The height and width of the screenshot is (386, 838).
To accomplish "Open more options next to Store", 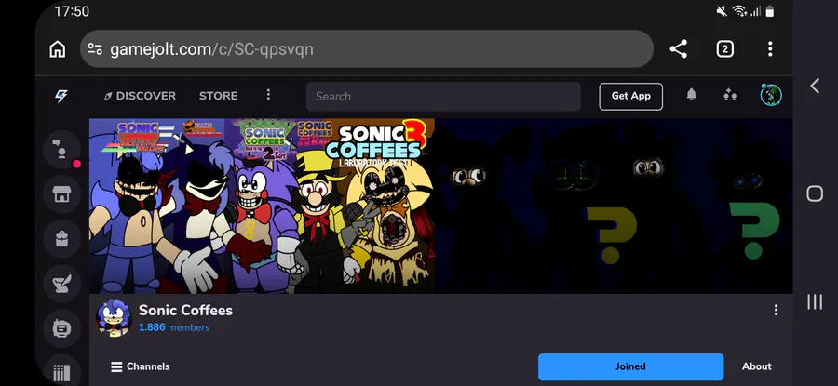I will tap(268, 95).
